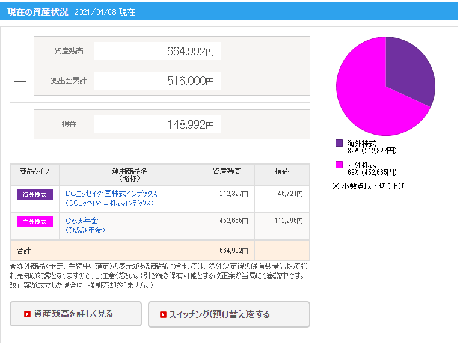
Task: Click the ★除外商品 notice paragraph
Action: tap(159, 276)
